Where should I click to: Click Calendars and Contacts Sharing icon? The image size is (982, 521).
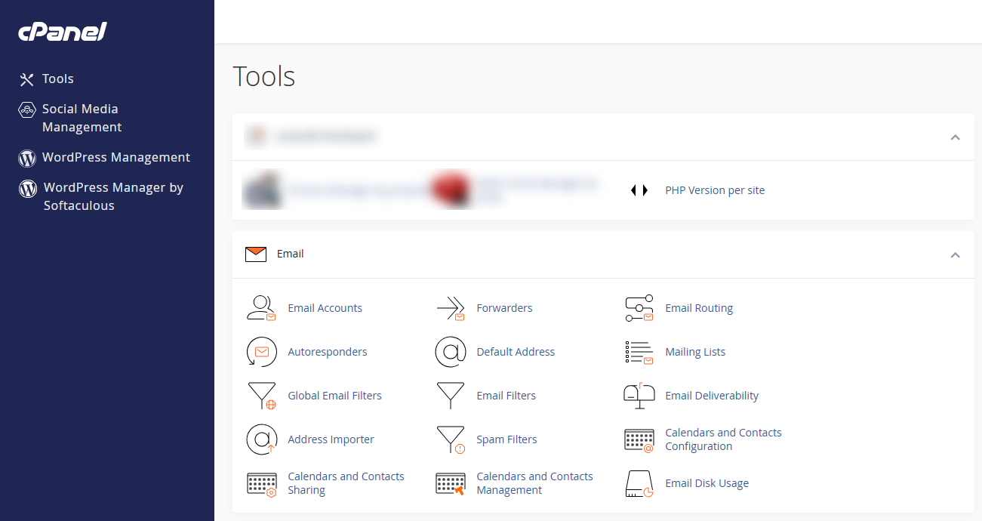pyautogui.click(x=261, y=483)
